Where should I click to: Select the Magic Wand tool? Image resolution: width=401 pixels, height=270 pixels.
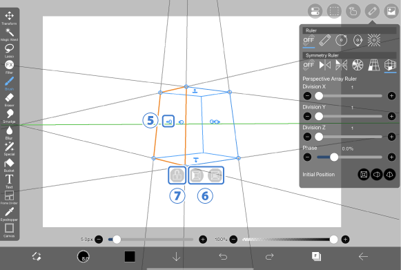point(9,35)
